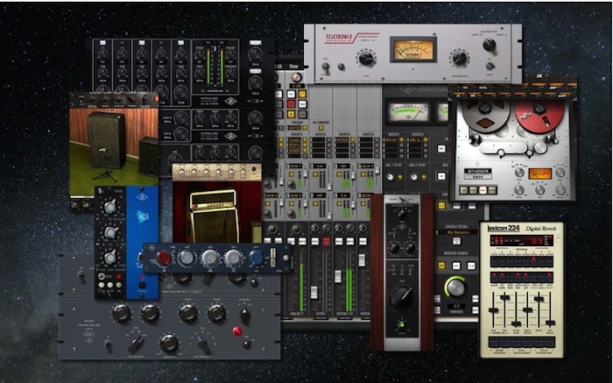Click the speaker cabinet in wood-paneled room
Viewport: 613px width, 383px height.
107,140
